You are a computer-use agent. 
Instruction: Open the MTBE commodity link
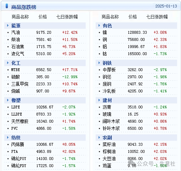[x=15, y=70]
